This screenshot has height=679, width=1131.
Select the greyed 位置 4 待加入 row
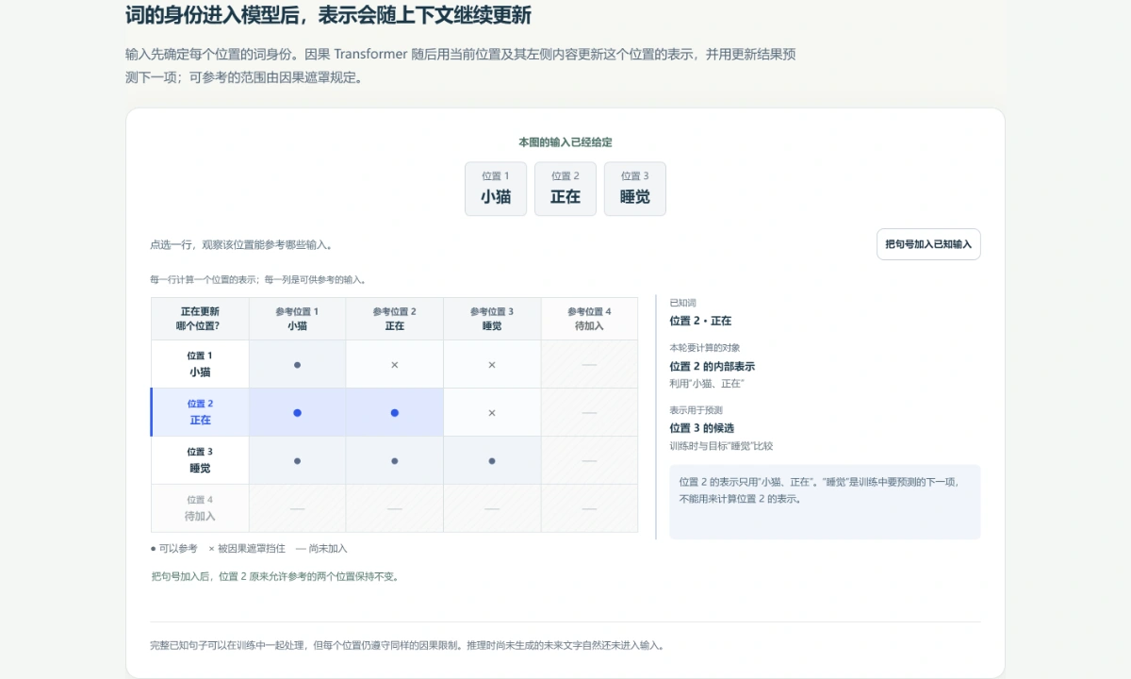tap(395, 508)
